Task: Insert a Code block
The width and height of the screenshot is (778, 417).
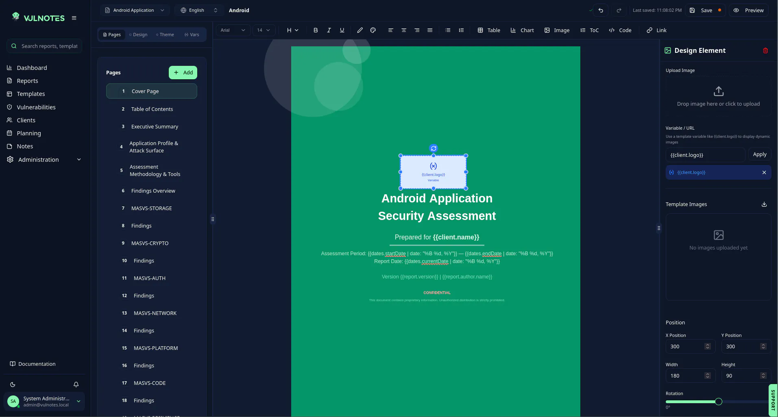Action: [620, 30]
